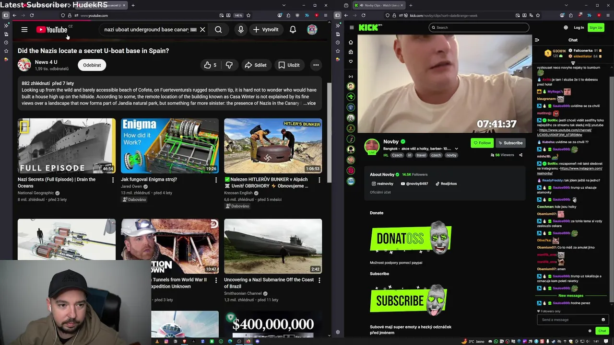Viewport: 614px width, 345px height.
Task: Open realnovby Instagram link
Action: click(382, 184)
